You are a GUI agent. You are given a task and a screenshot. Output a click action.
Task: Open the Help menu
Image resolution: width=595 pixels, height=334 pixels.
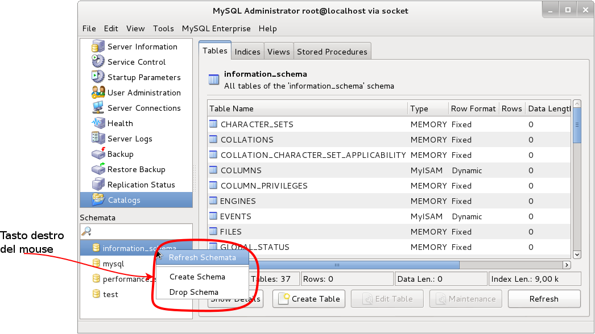(268, 28)
